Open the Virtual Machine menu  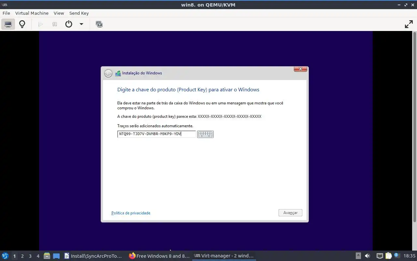32,13
